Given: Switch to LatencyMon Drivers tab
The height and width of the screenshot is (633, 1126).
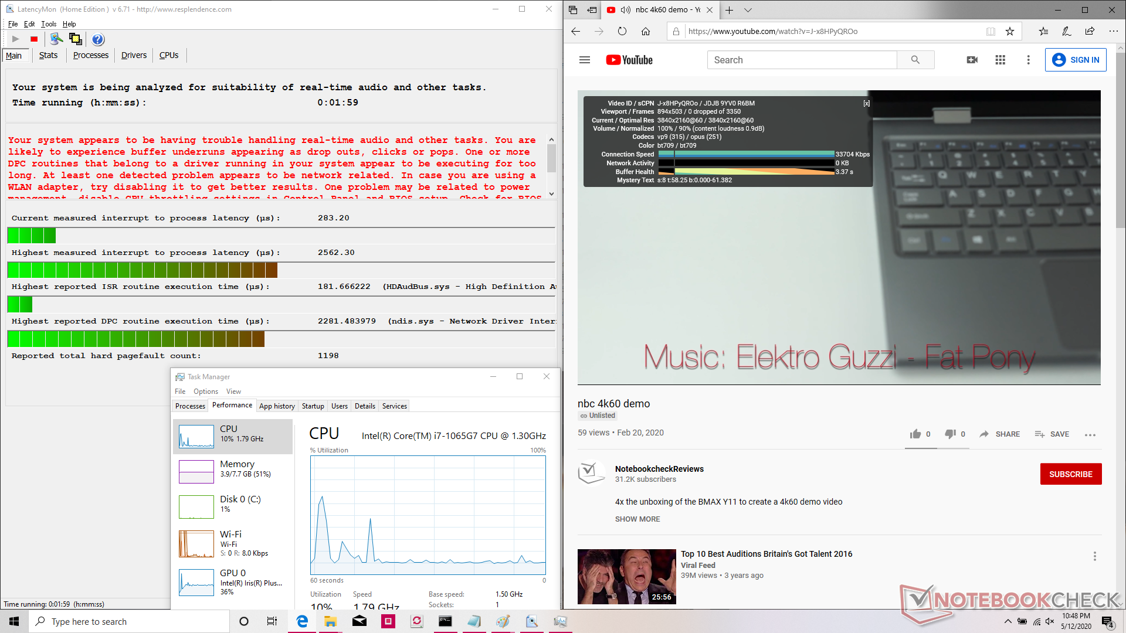Looking at the screenshot, I should click(134, 55).
